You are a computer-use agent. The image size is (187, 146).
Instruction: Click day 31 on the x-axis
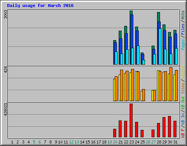coord(175,142)
